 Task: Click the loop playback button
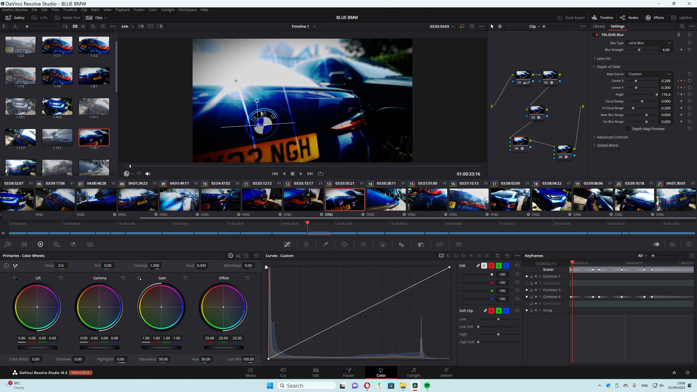click(x=321, y=174)
